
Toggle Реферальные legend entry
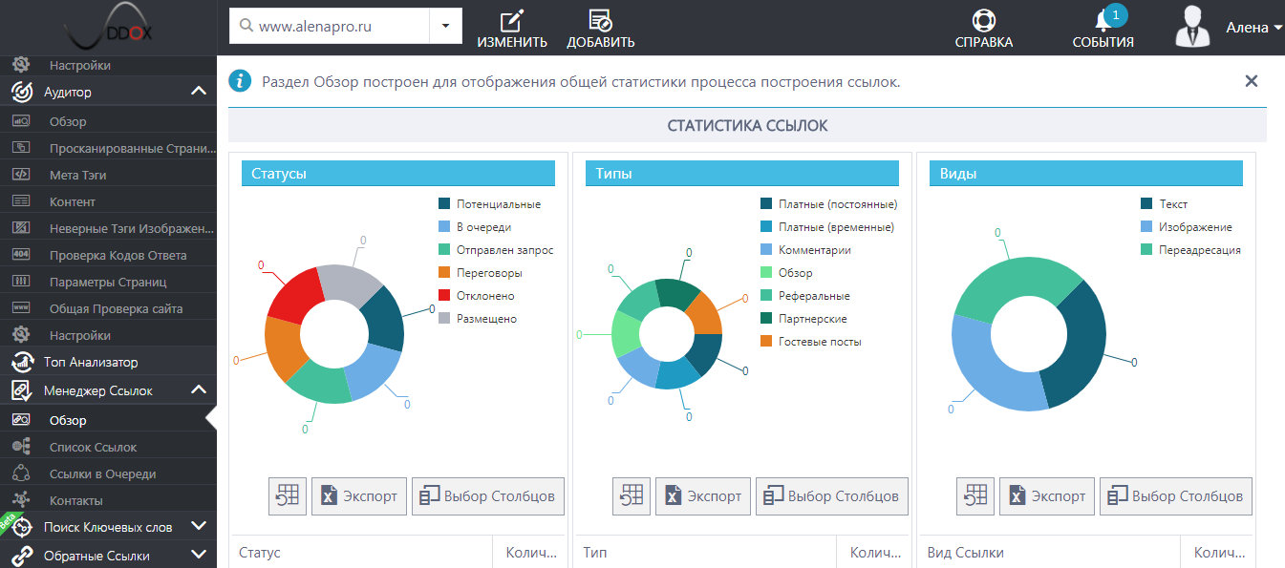coord(805,296)
